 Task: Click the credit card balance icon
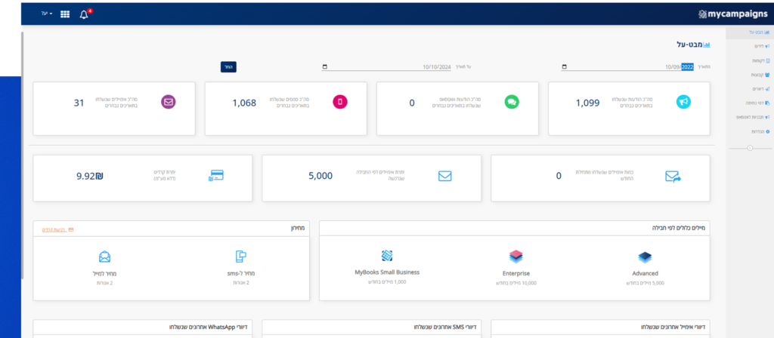215,176
